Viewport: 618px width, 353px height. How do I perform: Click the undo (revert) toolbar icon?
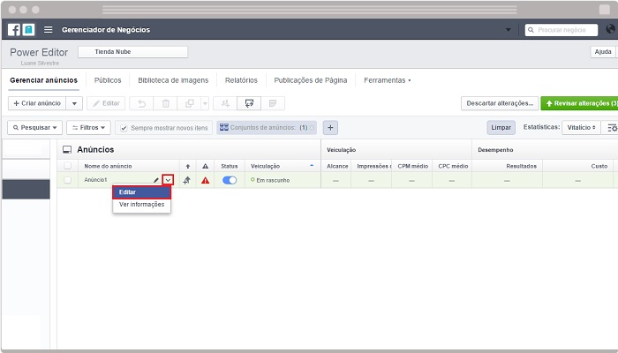[141, 103]
